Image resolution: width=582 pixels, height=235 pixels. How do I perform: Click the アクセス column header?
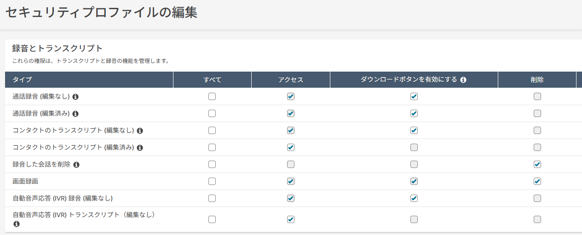(291, 80)
